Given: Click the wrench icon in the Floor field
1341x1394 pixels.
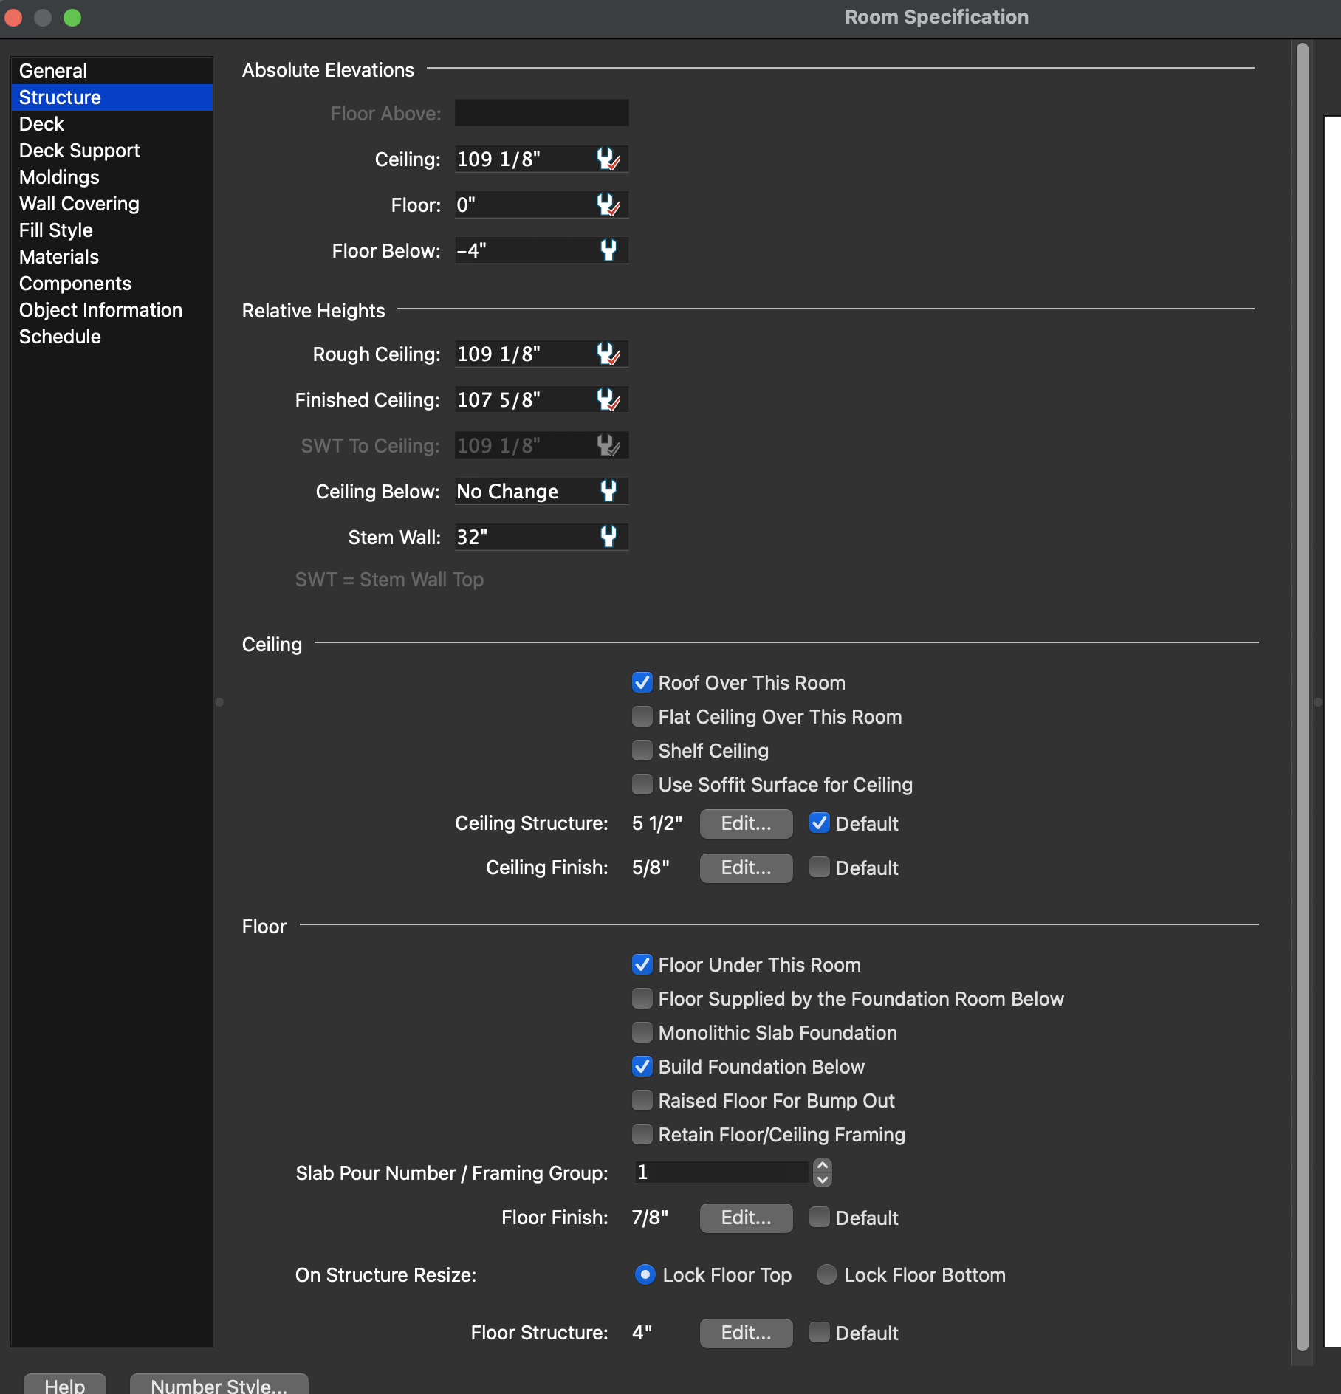Looking at the screenshot, I should (608, 205).
